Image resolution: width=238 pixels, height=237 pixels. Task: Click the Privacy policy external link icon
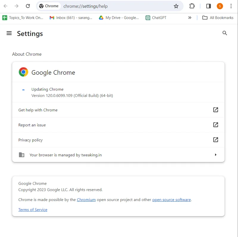click(x=215, y=140)
